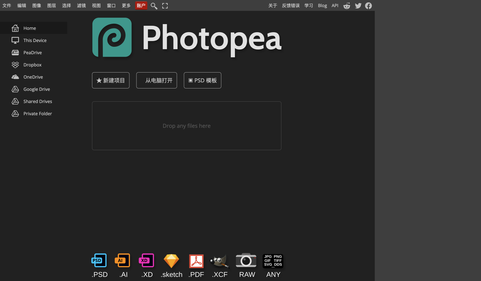Open PSD 模板 templates
Screen dimensions: 481x281
(x=202, y=80)
